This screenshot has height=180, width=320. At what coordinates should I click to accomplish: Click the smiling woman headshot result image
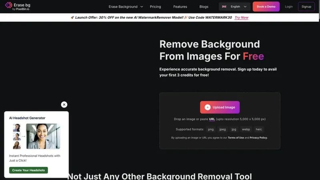(x=43, y=136)
